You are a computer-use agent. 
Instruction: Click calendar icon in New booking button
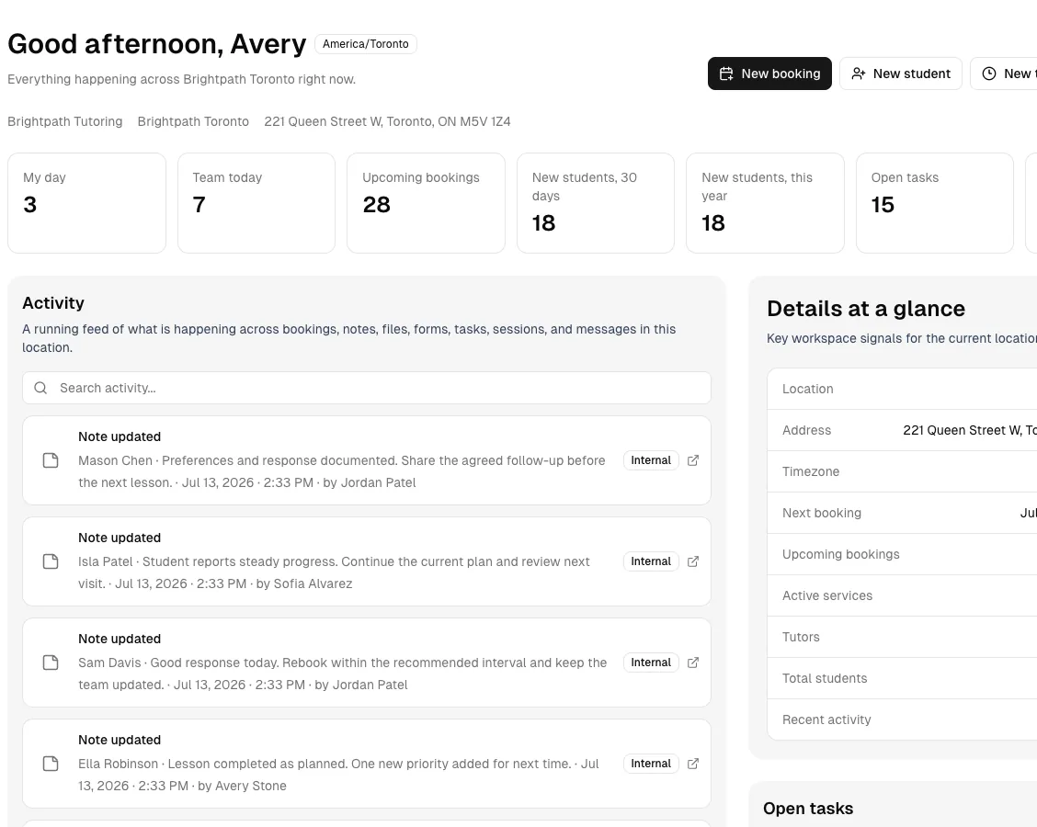point(726,74)
